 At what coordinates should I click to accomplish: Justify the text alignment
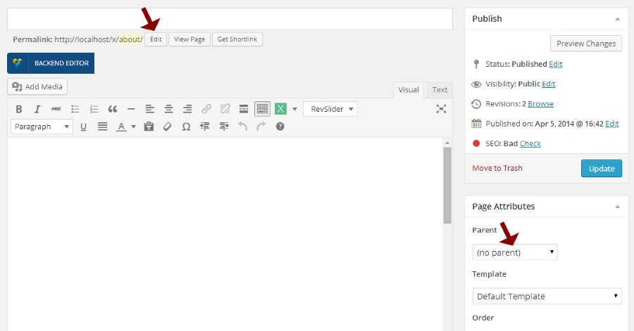click(x=102, y=126)
